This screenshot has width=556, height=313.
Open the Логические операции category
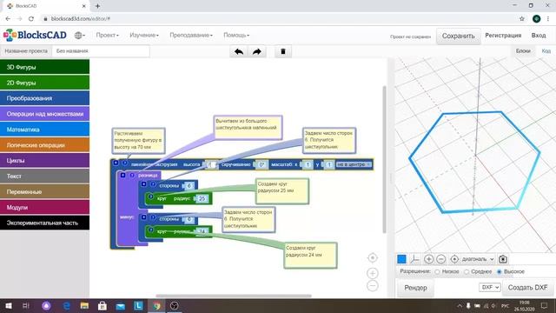tap(44, 145)
